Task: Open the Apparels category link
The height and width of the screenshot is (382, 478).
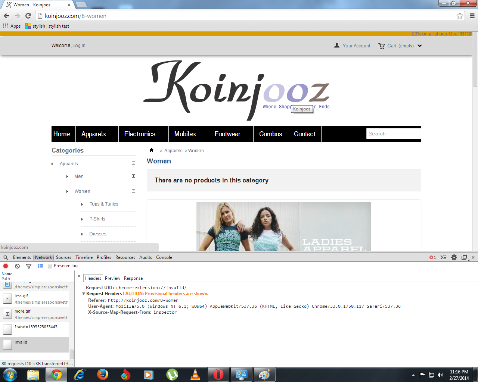Action: click(69, 164)
